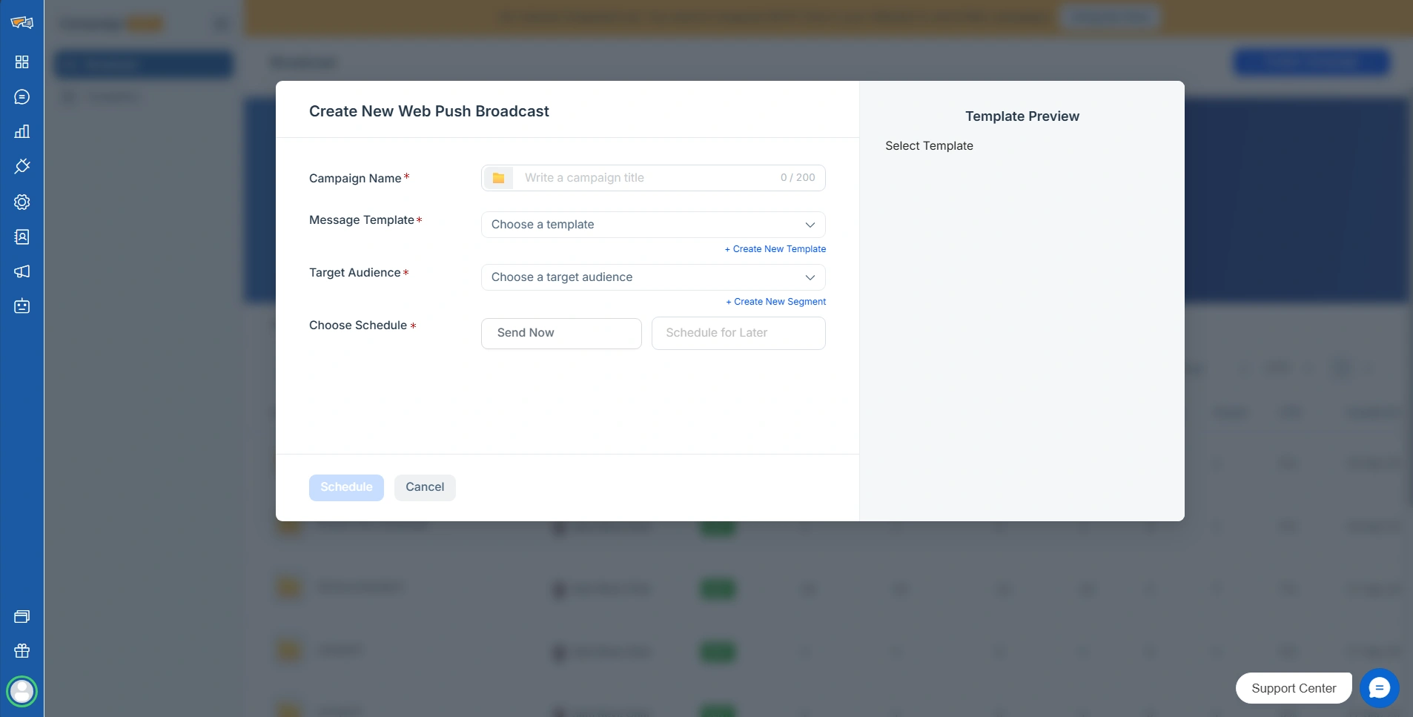Open the settings gear icon in sidebar
This screenshot has width=1413, height=717.
pyautogui.click(x=21, y=202)
